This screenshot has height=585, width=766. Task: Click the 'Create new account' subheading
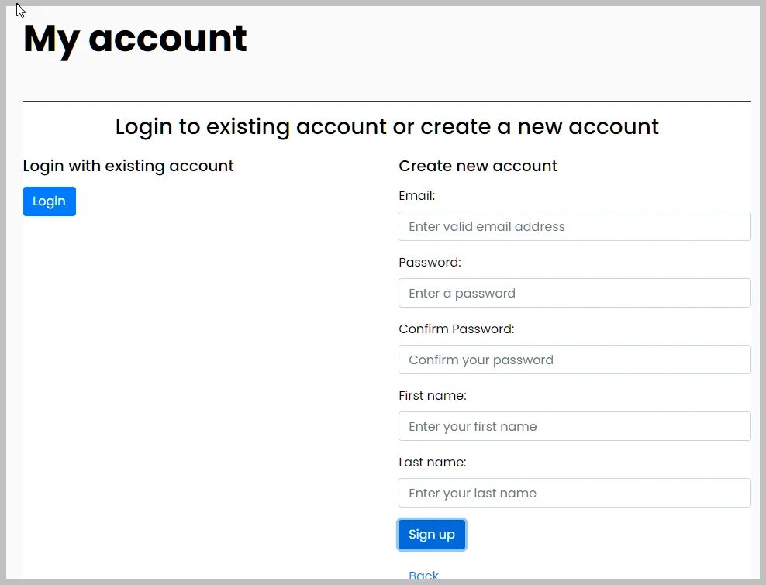(x=478, y=166)
